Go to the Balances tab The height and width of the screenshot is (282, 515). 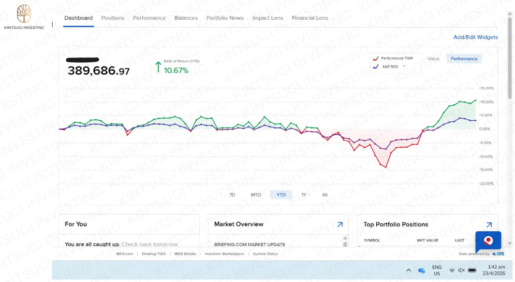pyautogui.click(x=186, y=18)
